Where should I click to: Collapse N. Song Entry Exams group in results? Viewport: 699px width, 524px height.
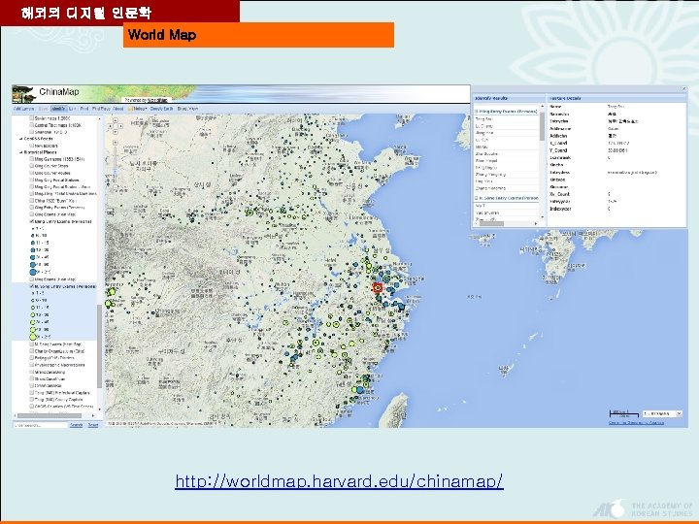tap(477, 198)
